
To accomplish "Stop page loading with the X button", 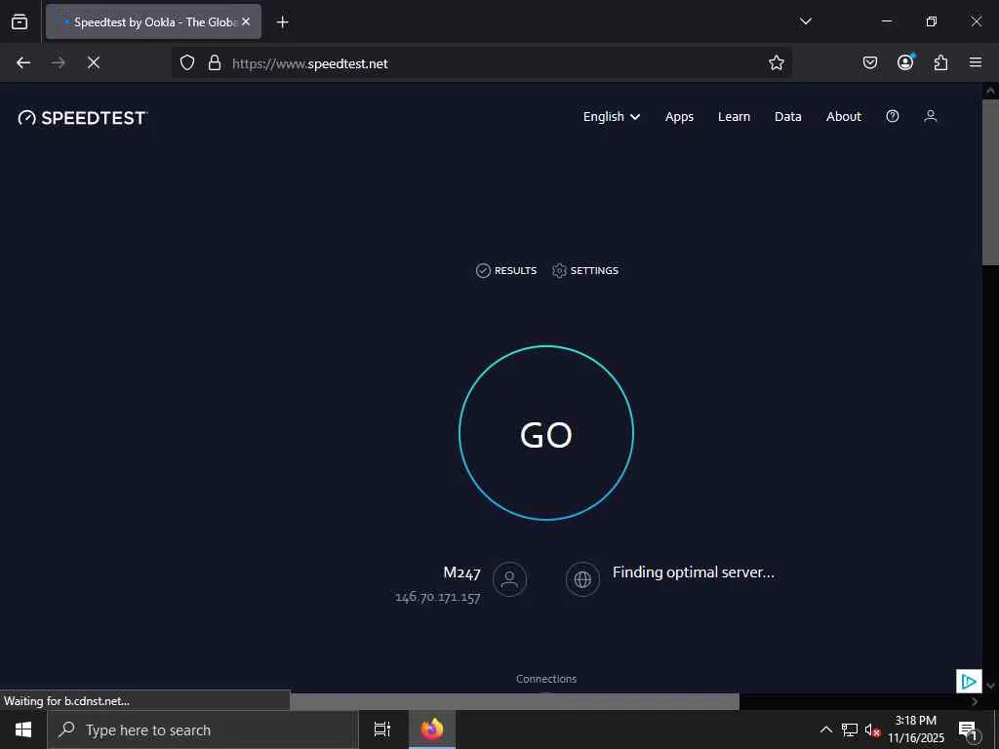I will [94, 62].
